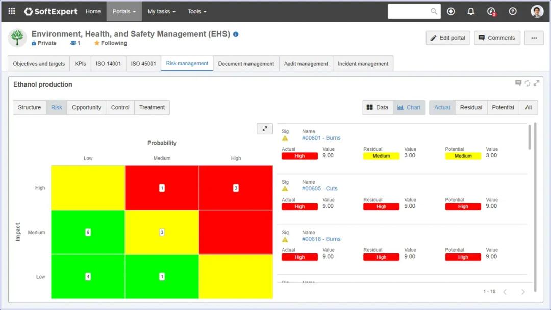Expand the risk matrix chart to fullscreen
Screen dimensions: 551x310
(265, 129)
